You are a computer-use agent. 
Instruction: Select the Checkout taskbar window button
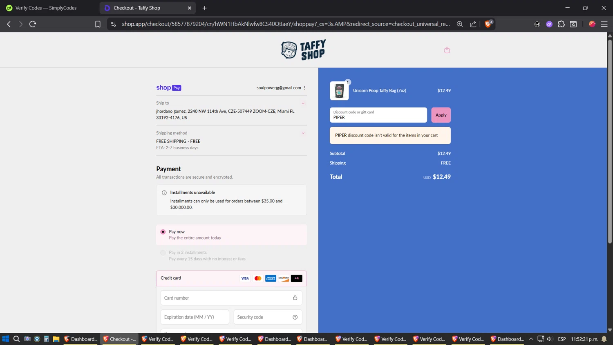pos(119,339)
